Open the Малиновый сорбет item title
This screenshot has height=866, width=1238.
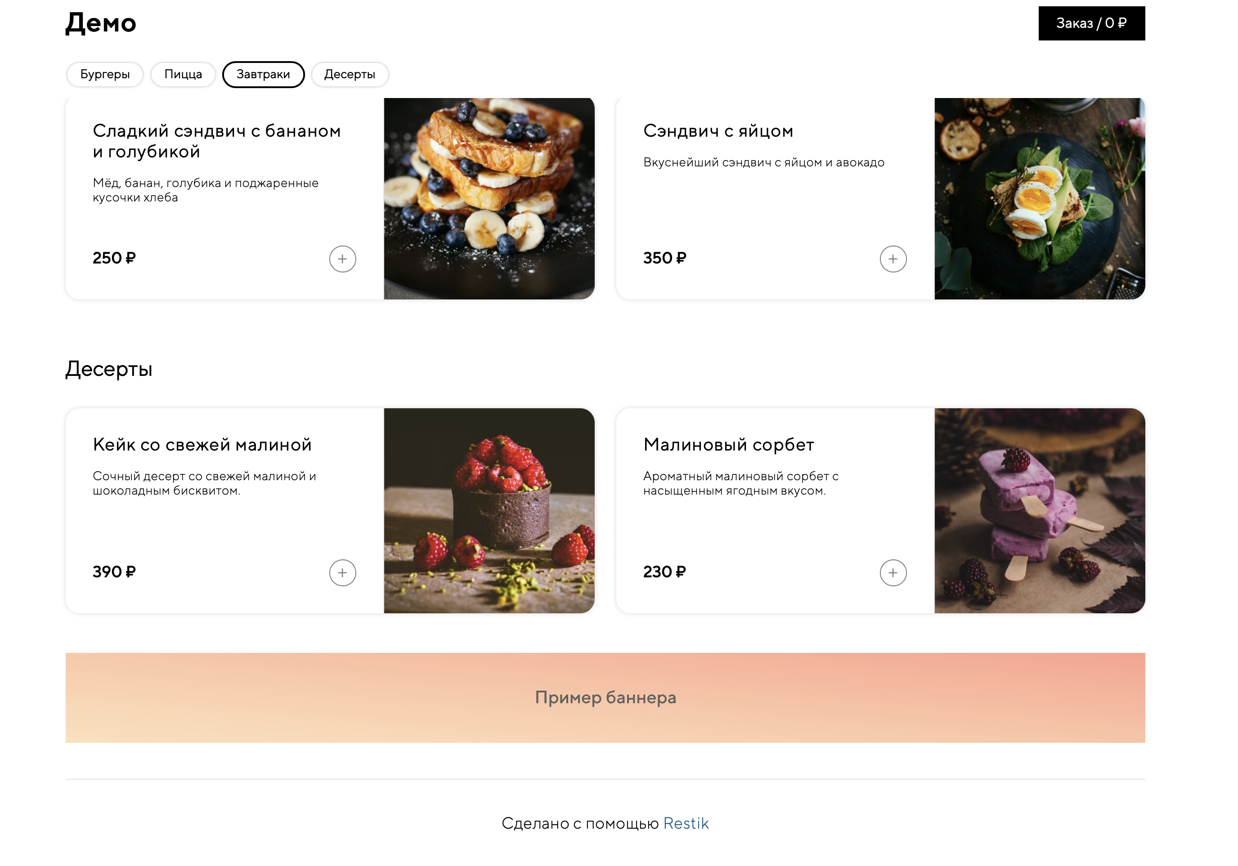point(728,444)
